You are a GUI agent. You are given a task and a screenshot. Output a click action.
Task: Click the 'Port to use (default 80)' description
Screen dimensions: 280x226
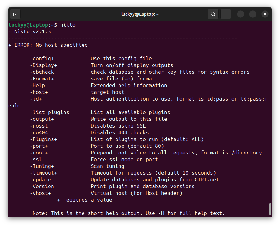point(127,146)
